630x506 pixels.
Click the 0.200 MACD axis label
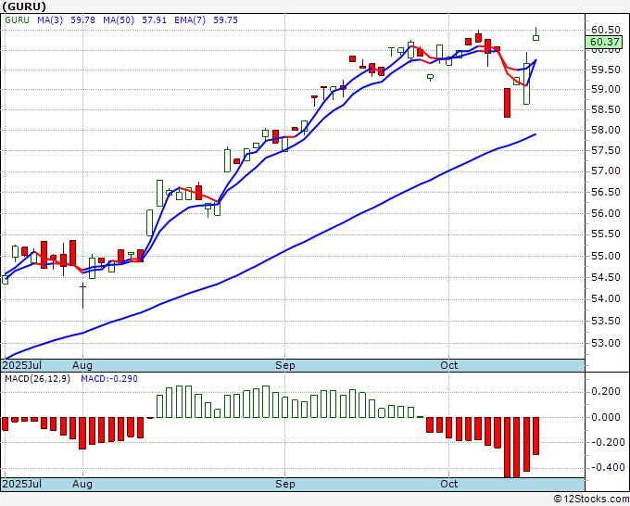(606, 391)
